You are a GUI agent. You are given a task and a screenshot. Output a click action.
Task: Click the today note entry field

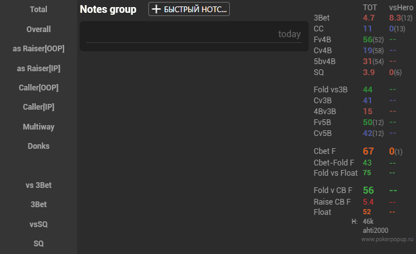click(x=194, y=36)
